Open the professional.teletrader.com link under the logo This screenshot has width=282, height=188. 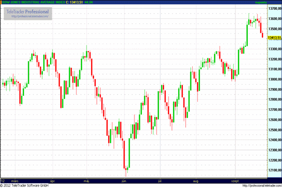click(x=28, y=16)
